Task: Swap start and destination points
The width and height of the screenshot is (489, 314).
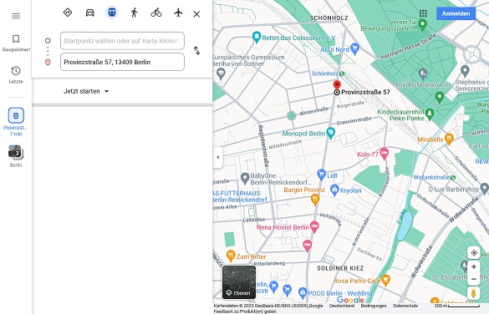Action: 196,50
